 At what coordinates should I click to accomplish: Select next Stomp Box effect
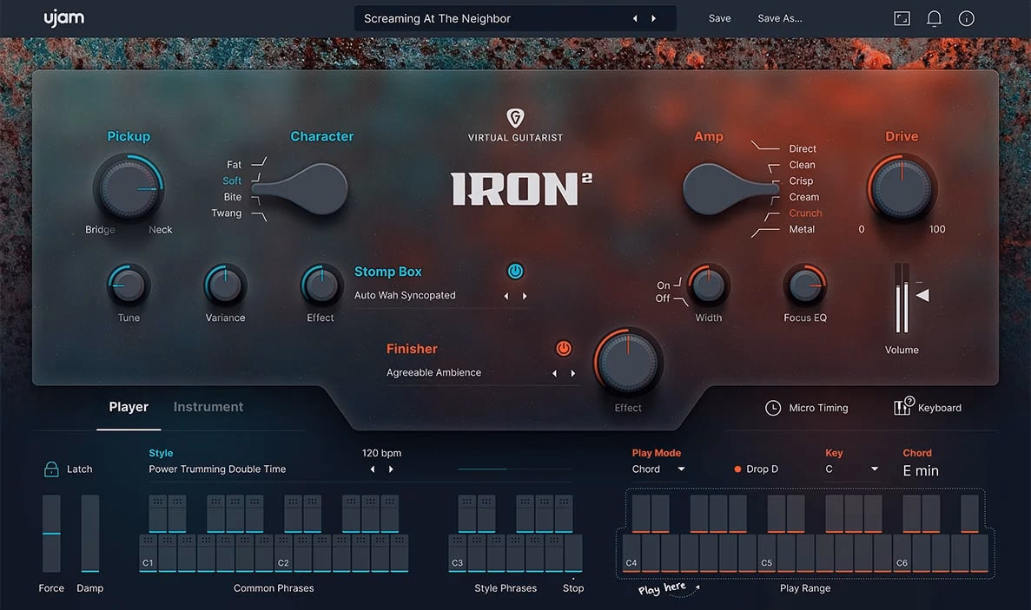525,296
